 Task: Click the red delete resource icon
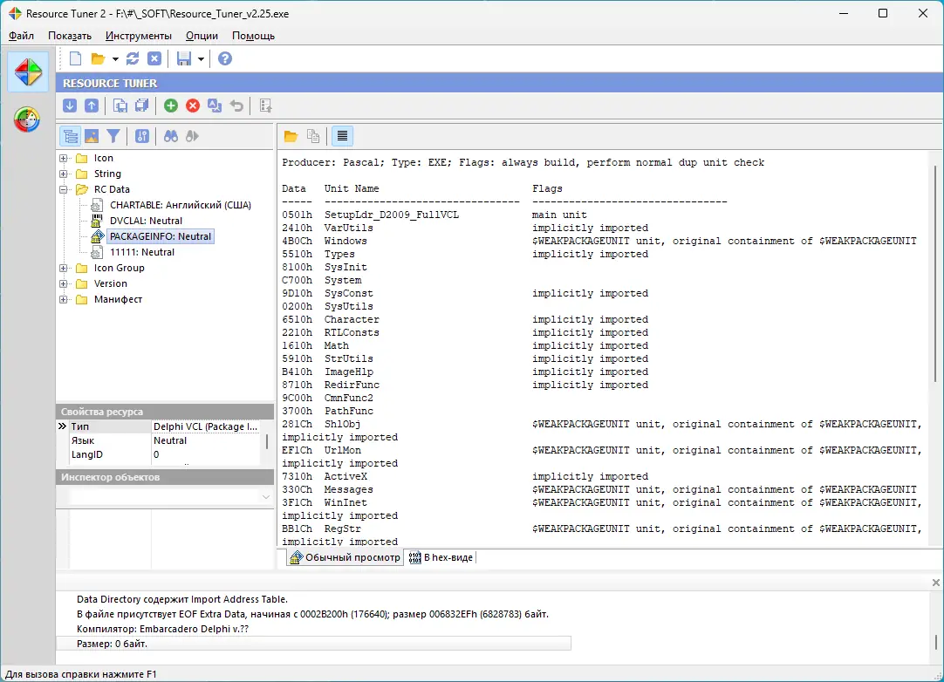tap(193, 106)
